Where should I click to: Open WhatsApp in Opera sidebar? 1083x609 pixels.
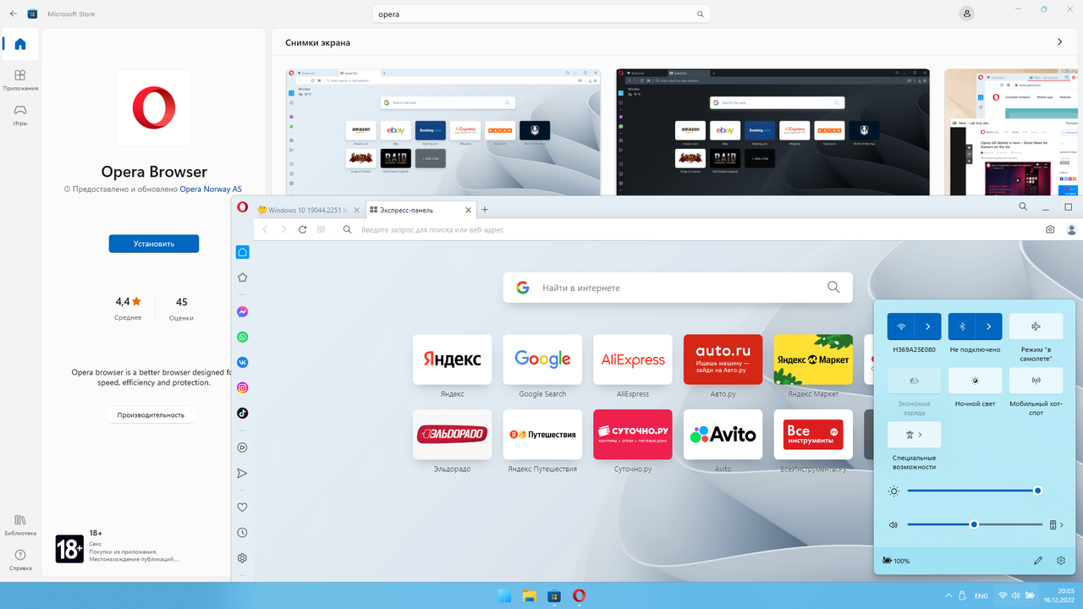[x=243, y=337]
